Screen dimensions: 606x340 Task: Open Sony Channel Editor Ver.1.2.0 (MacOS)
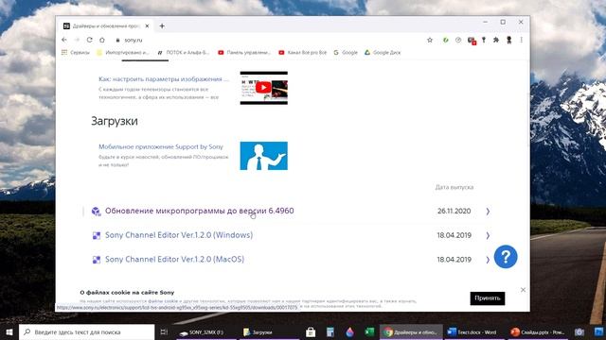[x=174, y=260]
